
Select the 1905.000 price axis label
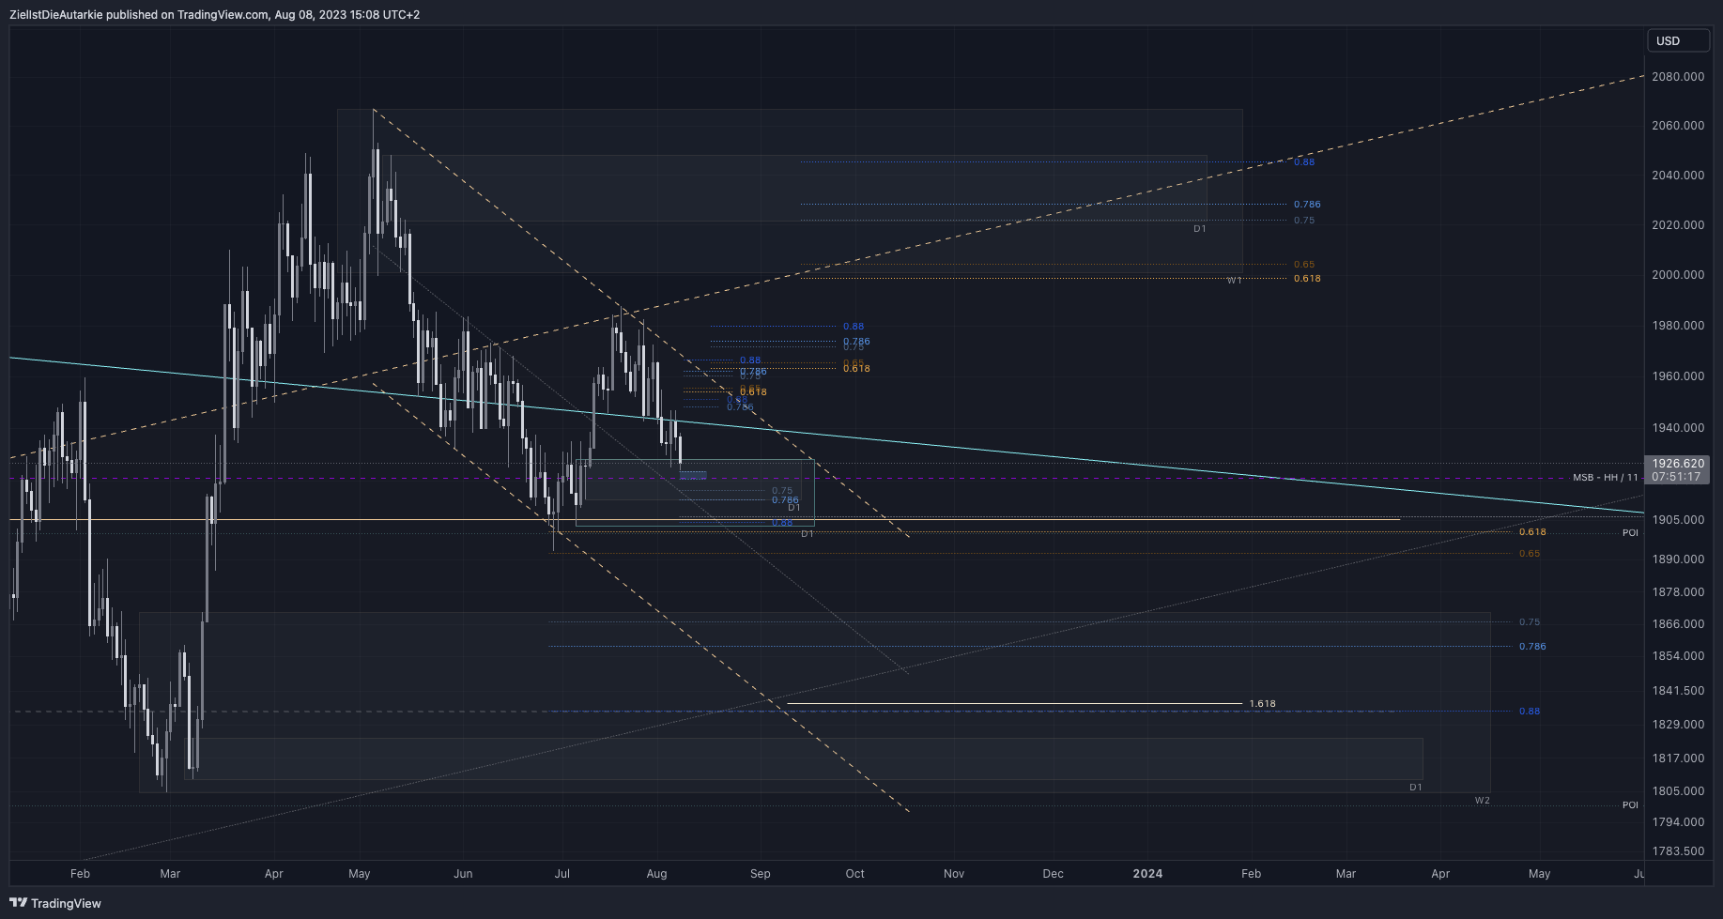click(1678, 520)
